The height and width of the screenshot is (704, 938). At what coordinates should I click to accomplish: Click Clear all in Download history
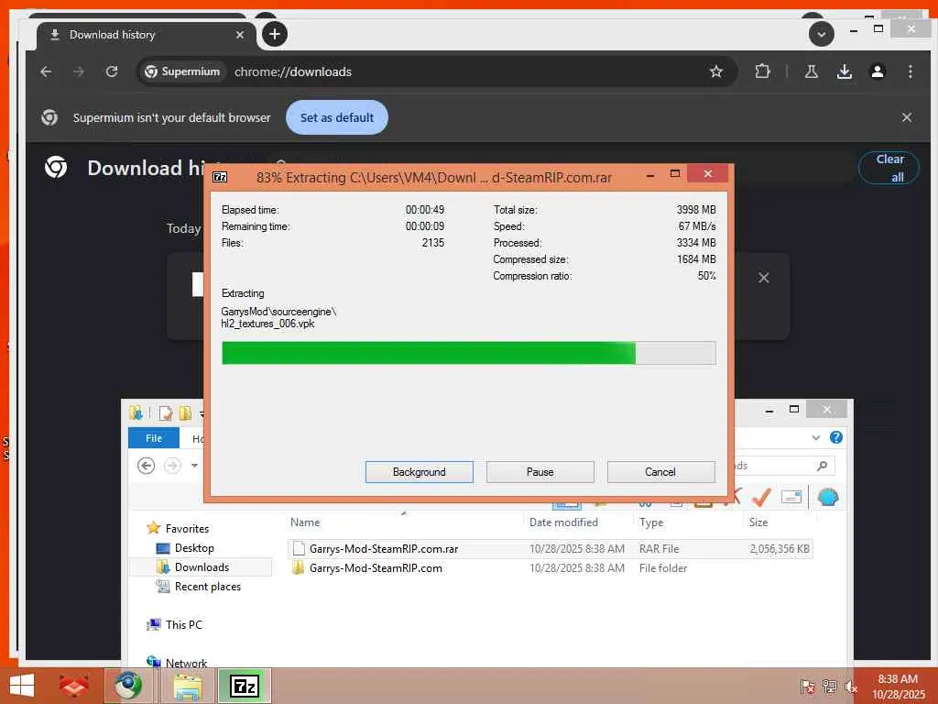click(889, 168)
